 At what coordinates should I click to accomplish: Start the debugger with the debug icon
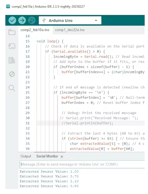point(32,20)
